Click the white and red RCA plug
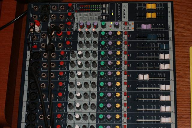Screen dimensions: 192x128 (x=37, y=26)
